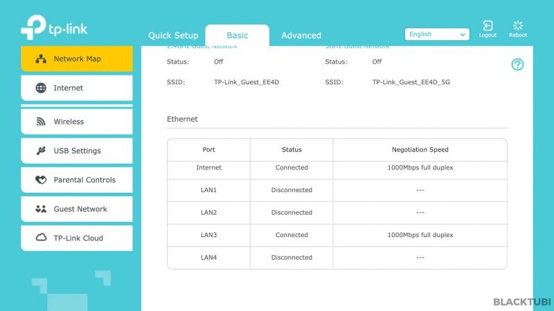
Task: Click the Connected status for Internet port
Action: [292, 167]
